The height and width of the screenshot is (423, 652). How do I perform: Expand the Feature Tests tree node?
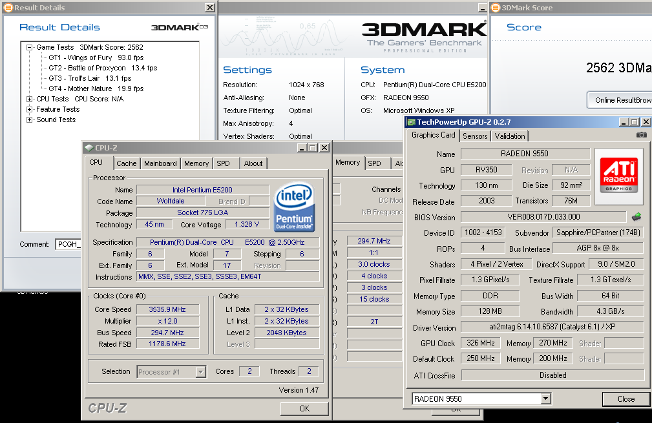(29, 109)
